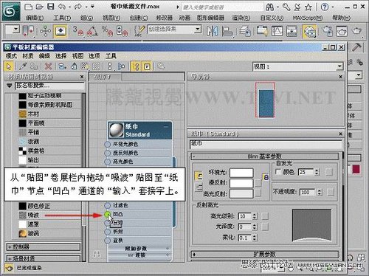Click the render setup teapot icon
The image size is (369, 276).
coord(327,31)
